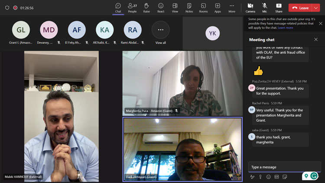Click the Learn more link

pyautogui.click(x=285, y=28)
